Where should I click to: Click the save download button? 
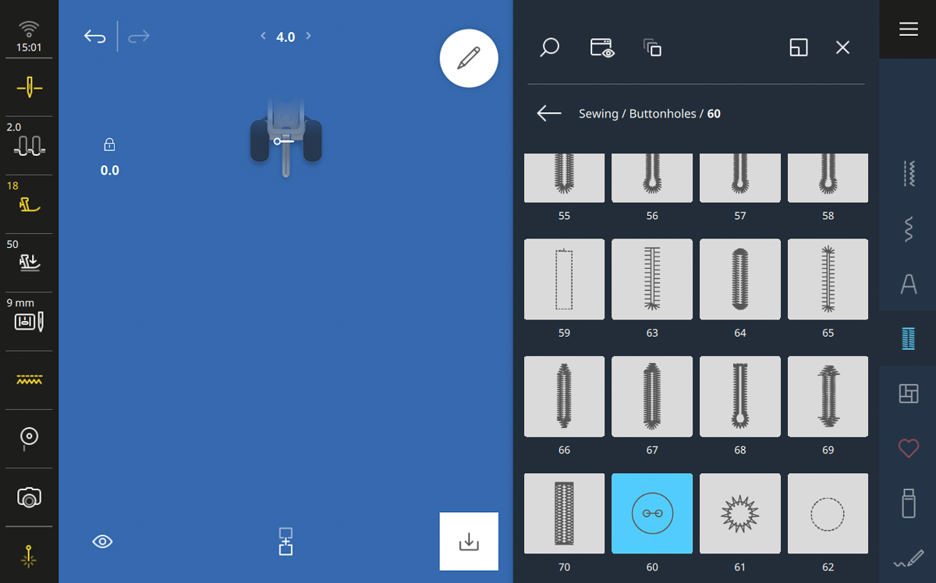click(x=469, y=541)
